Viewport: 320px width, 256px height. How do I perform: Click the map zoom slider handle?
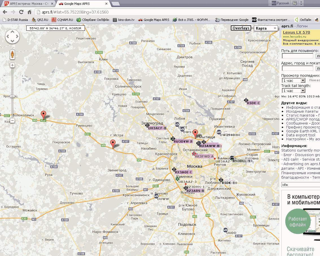12,96
